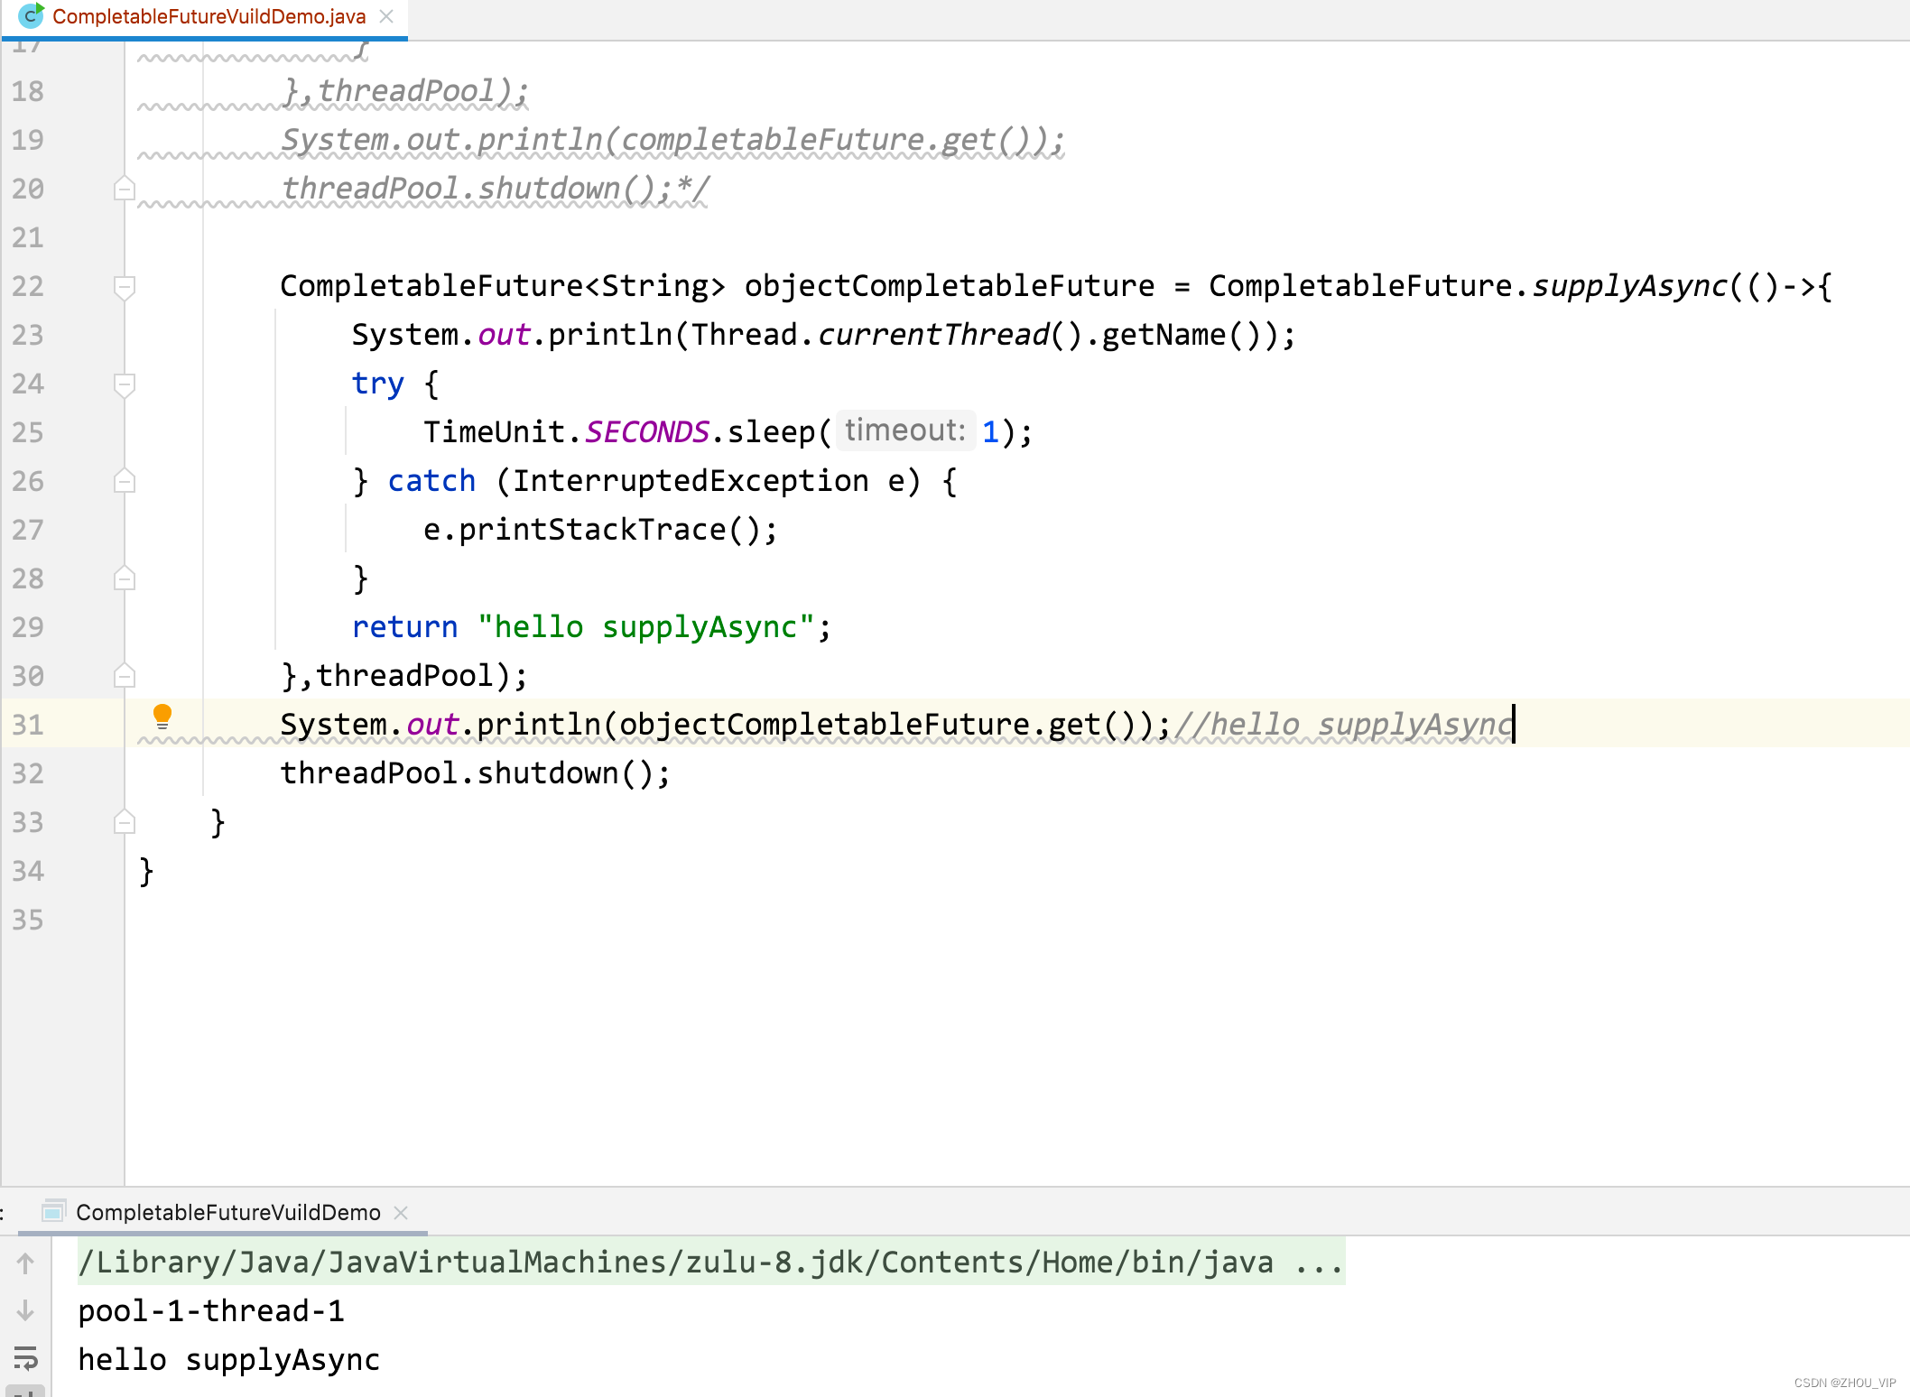Click the fold end marker at line 28
The height and width of the screenshot is (1397, 1910).
(125, 578)
